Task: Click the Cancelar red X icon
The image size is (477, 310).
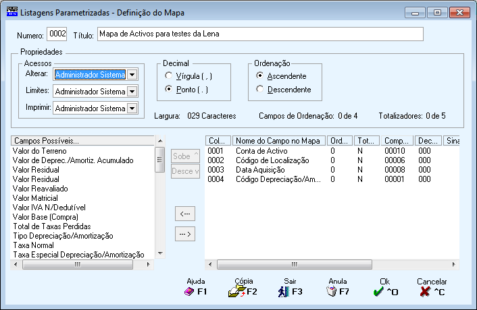Action: [425, 292]
